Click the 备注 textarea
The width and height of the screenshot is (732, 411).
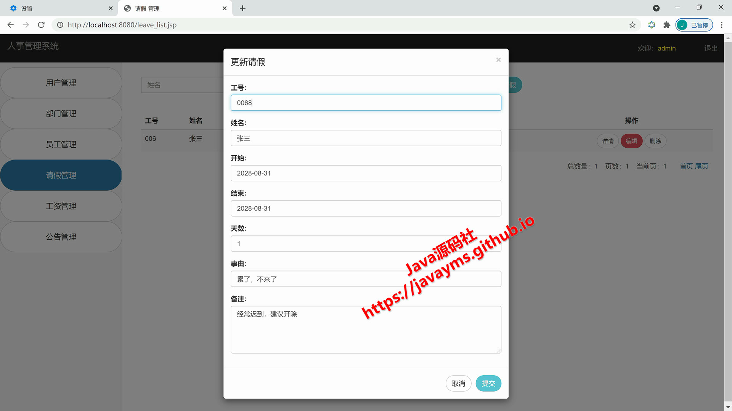pyautogui.click(x=366, y=330)
